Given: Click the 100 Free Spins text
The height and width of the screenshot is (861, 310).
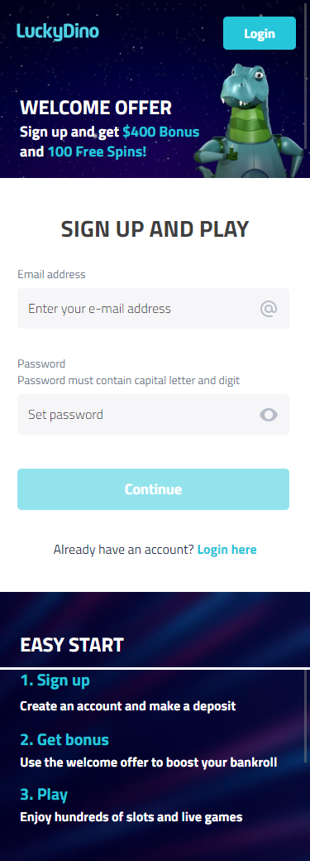Looking at the screenshot, I should coord(97,151).
